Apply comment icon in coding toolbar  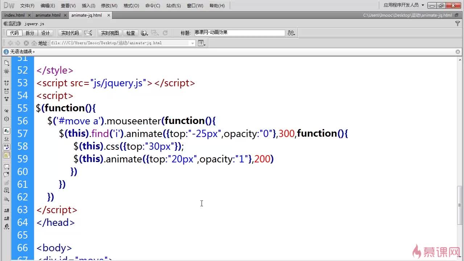(x=7, y=167)
